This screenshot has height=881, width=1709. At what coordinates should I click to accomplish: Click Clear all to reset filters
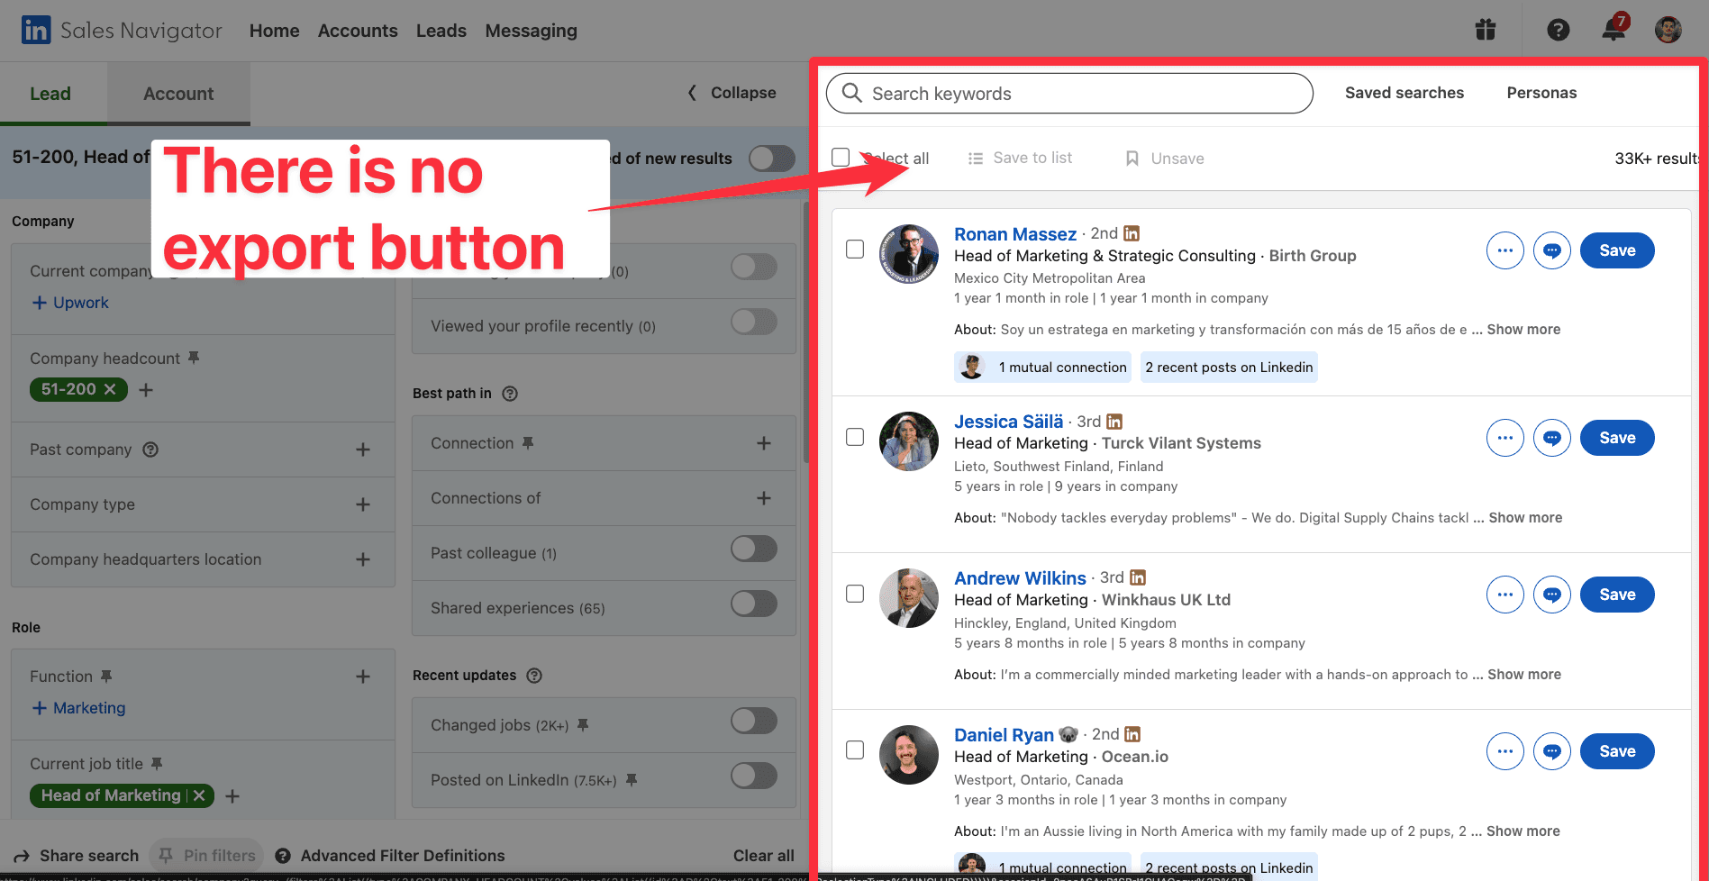click(763, 855)
